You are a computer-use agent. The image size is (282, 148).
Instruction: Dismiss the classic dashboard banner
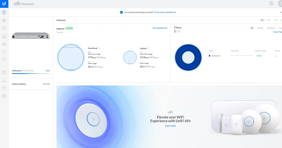click(281, 12)
